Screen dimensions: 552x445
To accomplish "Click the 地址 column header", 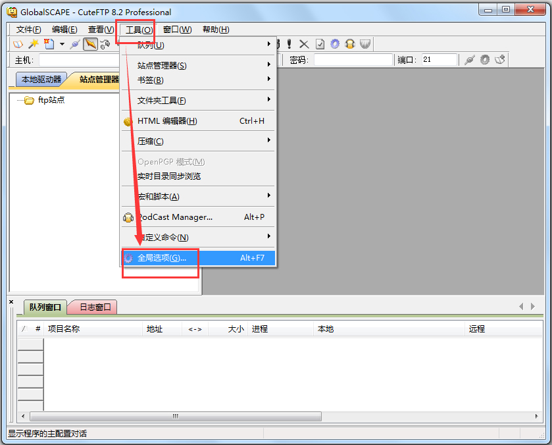I will (163, 329).
